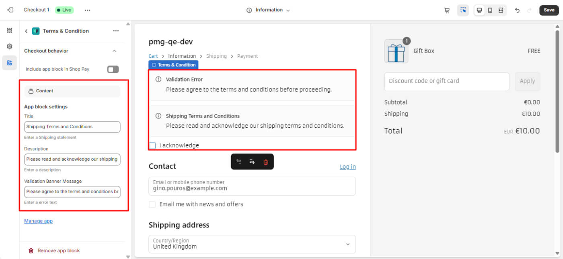Open the Terms & Condition three-dot menu

[116, 31]
